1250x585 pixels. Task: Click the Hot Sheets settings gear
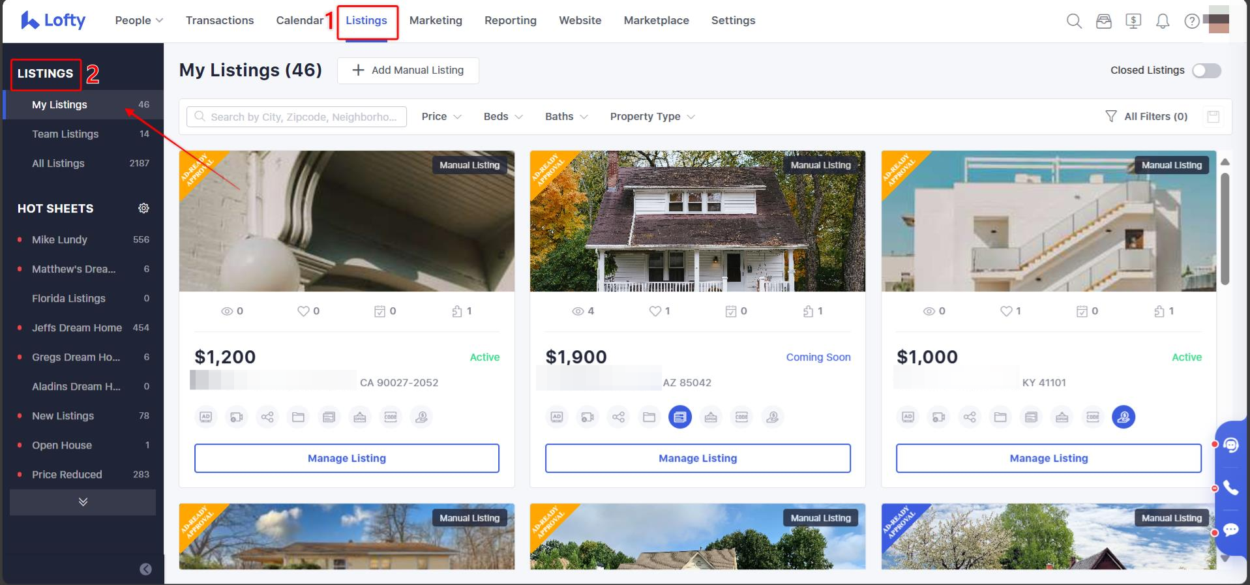[143, 208]
